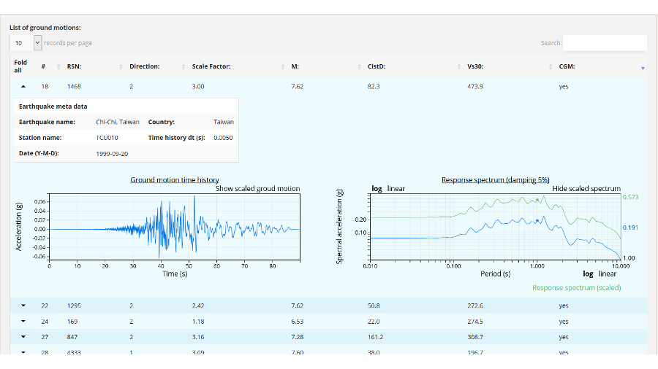Collapse the expanded row 18 arrow

pyautogui.click(x=23, y=86)
